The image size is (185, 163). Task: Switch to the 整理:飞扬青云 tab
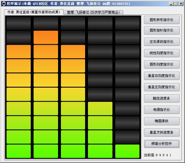(x=93, y=12)
